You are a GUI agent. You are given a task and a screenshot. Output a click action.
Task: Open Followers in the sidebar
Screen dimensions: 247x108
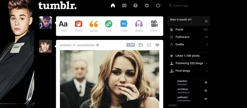189,37
